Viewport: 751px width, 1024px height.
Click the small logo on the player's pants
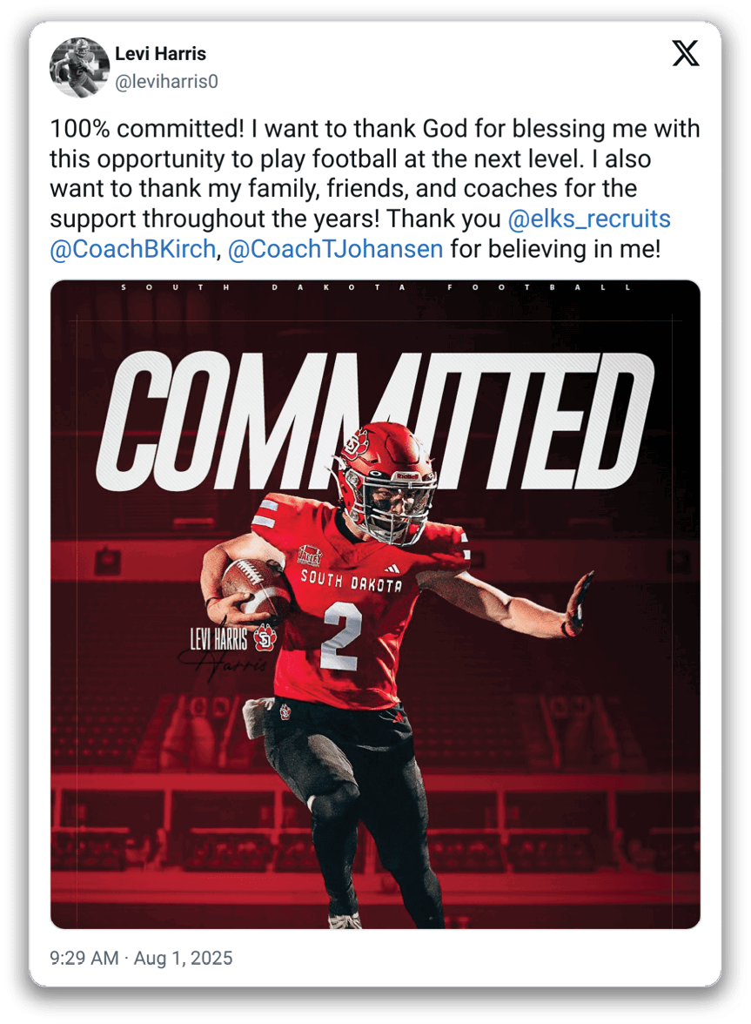pyautogui.click(x=285, y=711)
